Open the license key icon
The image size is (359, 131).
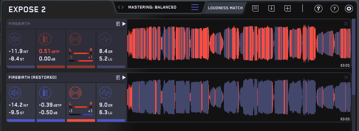[x=318, y=9]
